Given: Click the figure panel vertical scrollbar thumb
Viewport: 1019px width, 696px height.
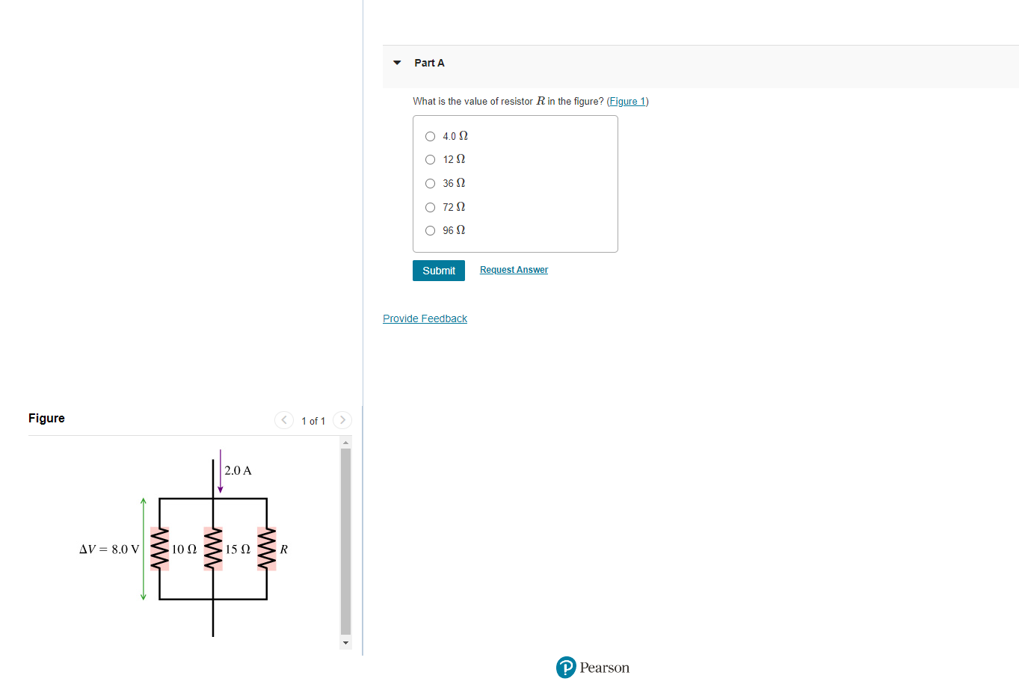Looking at the screenshot, I should tap(345, 541).
